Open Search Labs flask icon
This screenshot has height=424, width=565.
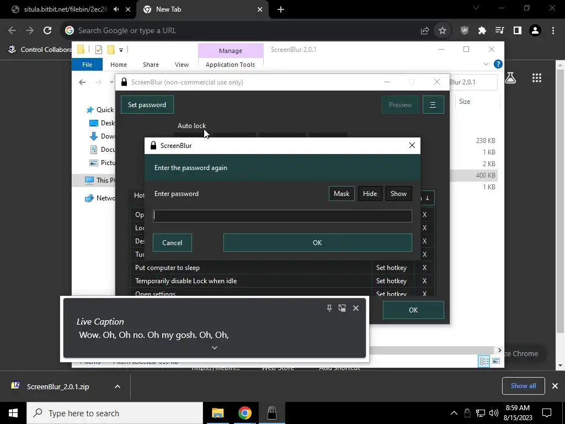510,78
